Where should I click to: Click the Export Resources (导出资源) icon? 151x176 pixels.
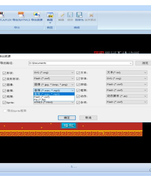pyautogui.click(x=37, y=15)
